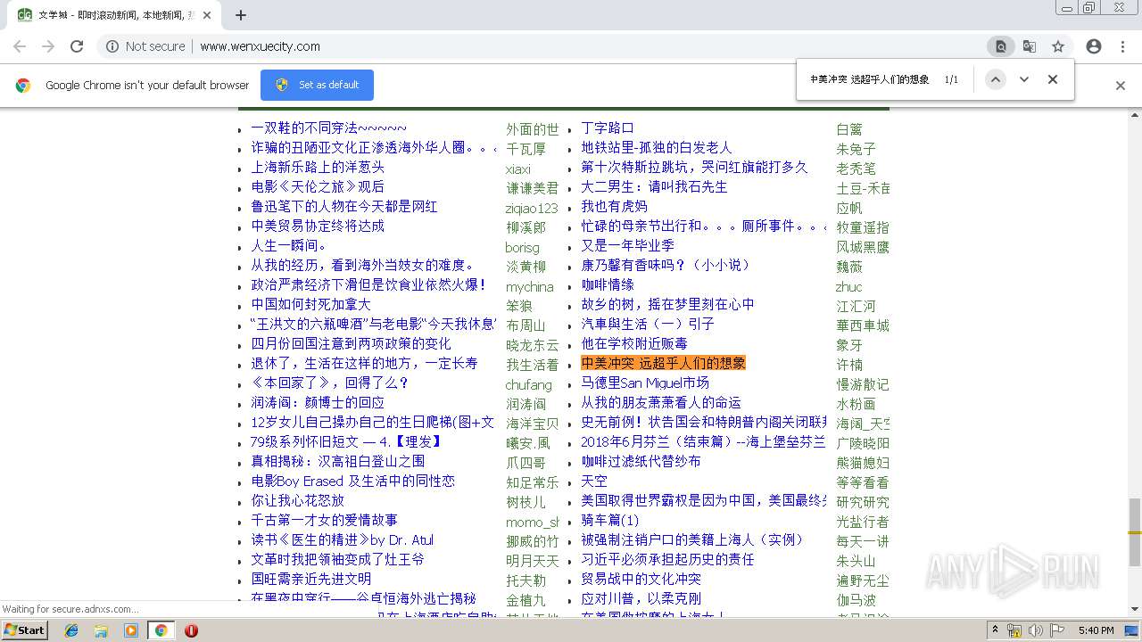Open article 贸易战中的文化冲突
The width and height of the screenshot is (1142, 642).
641,580
